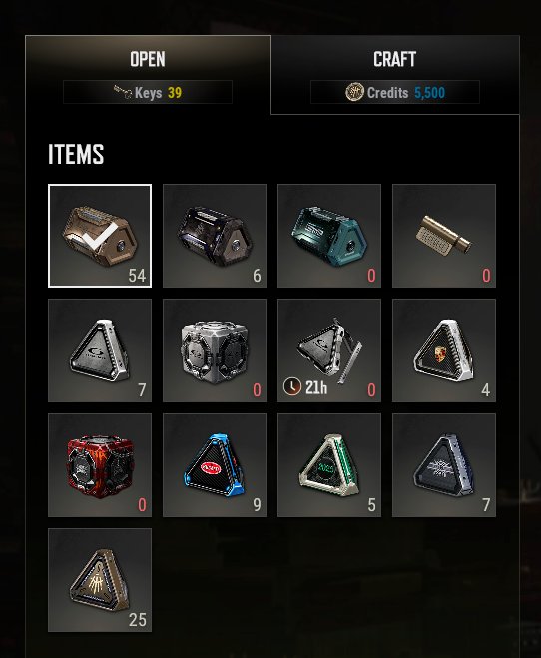Select the silver triangle crate with count 7
The image size is (541, 658).
click(100, 350)
